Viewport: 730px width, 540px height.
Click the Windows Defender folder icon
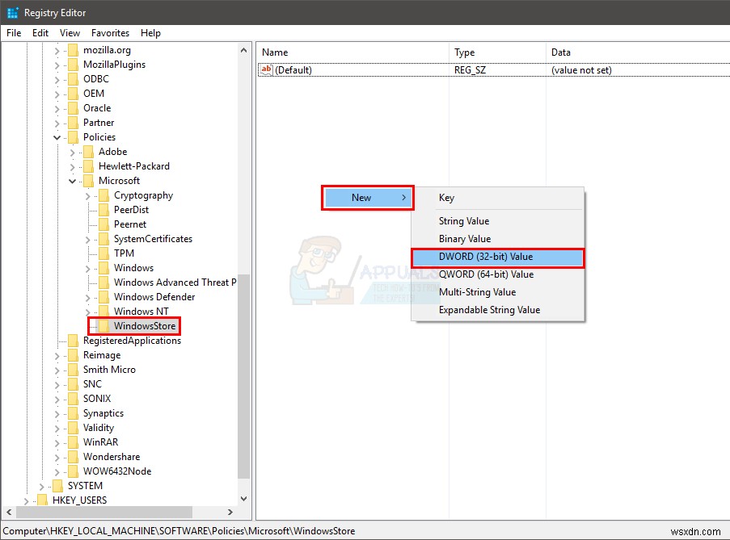[x=103, y=297]
